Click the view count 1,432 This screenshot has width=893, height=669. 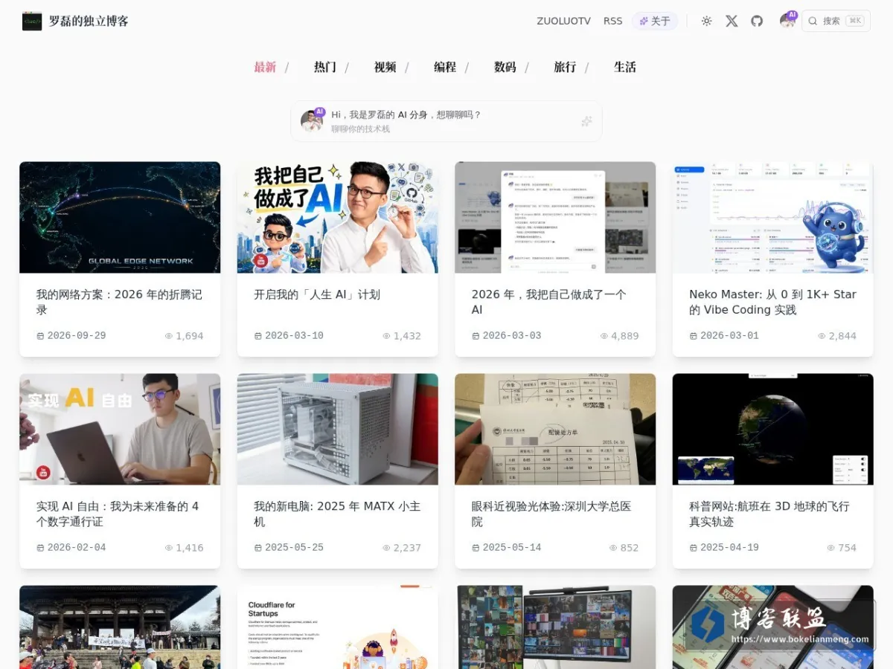[402, 336]
